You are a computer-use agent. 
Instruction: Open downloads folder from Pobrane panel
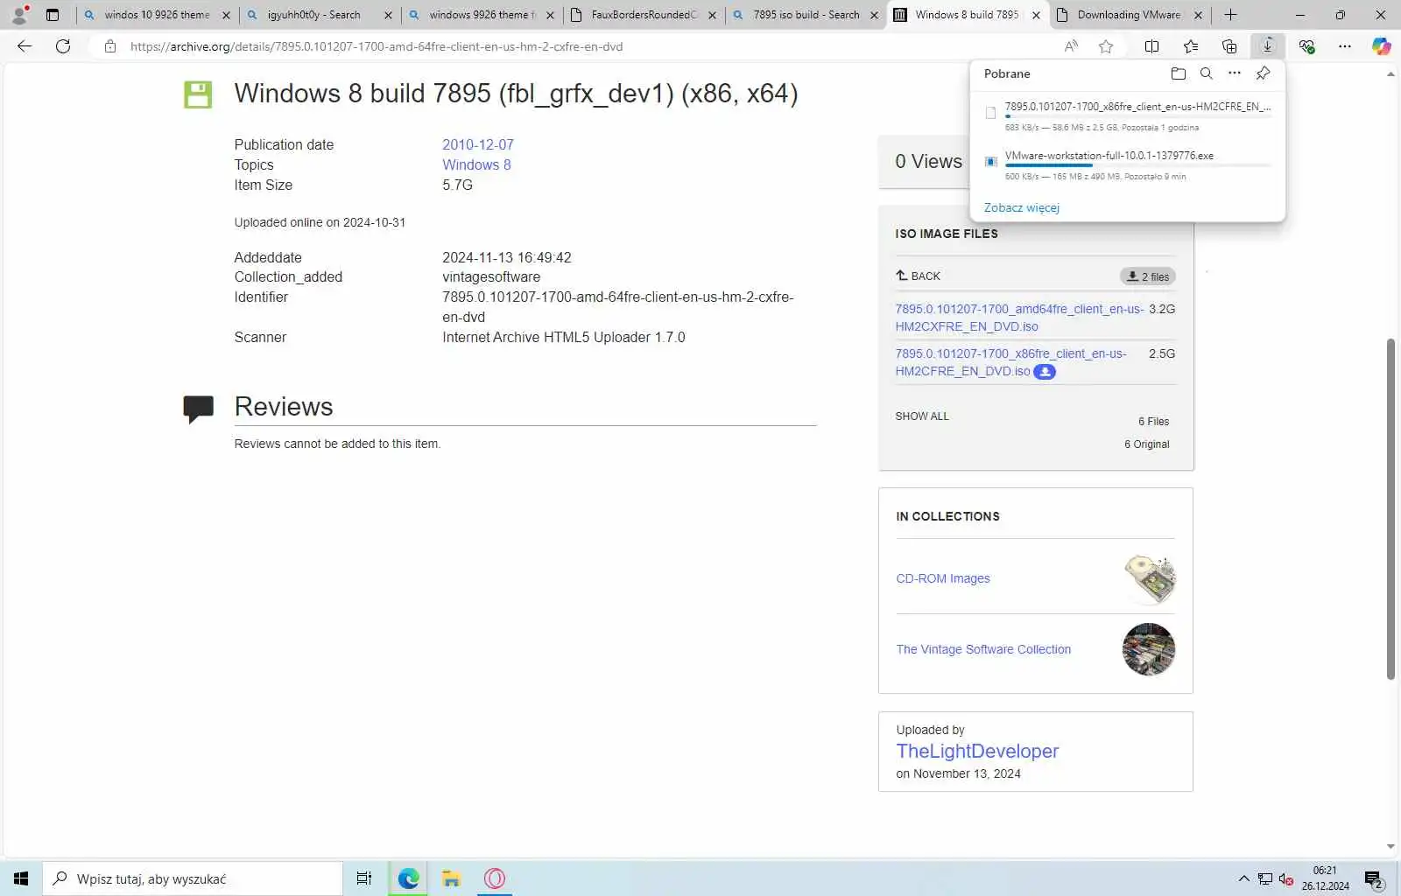pyautogui.click(x=1179, y=73)
